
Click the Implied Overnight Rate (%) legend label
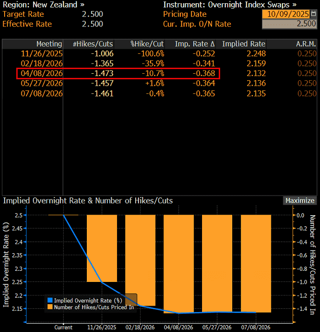pyautogui.click(x=88, y=300)
